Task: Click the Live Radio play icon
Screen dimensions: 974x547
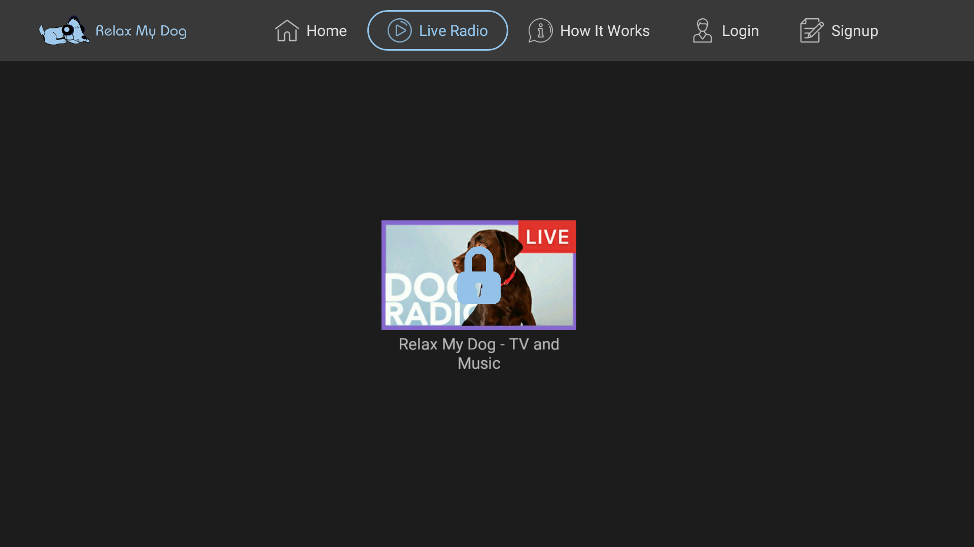Action: click(400, 30)
